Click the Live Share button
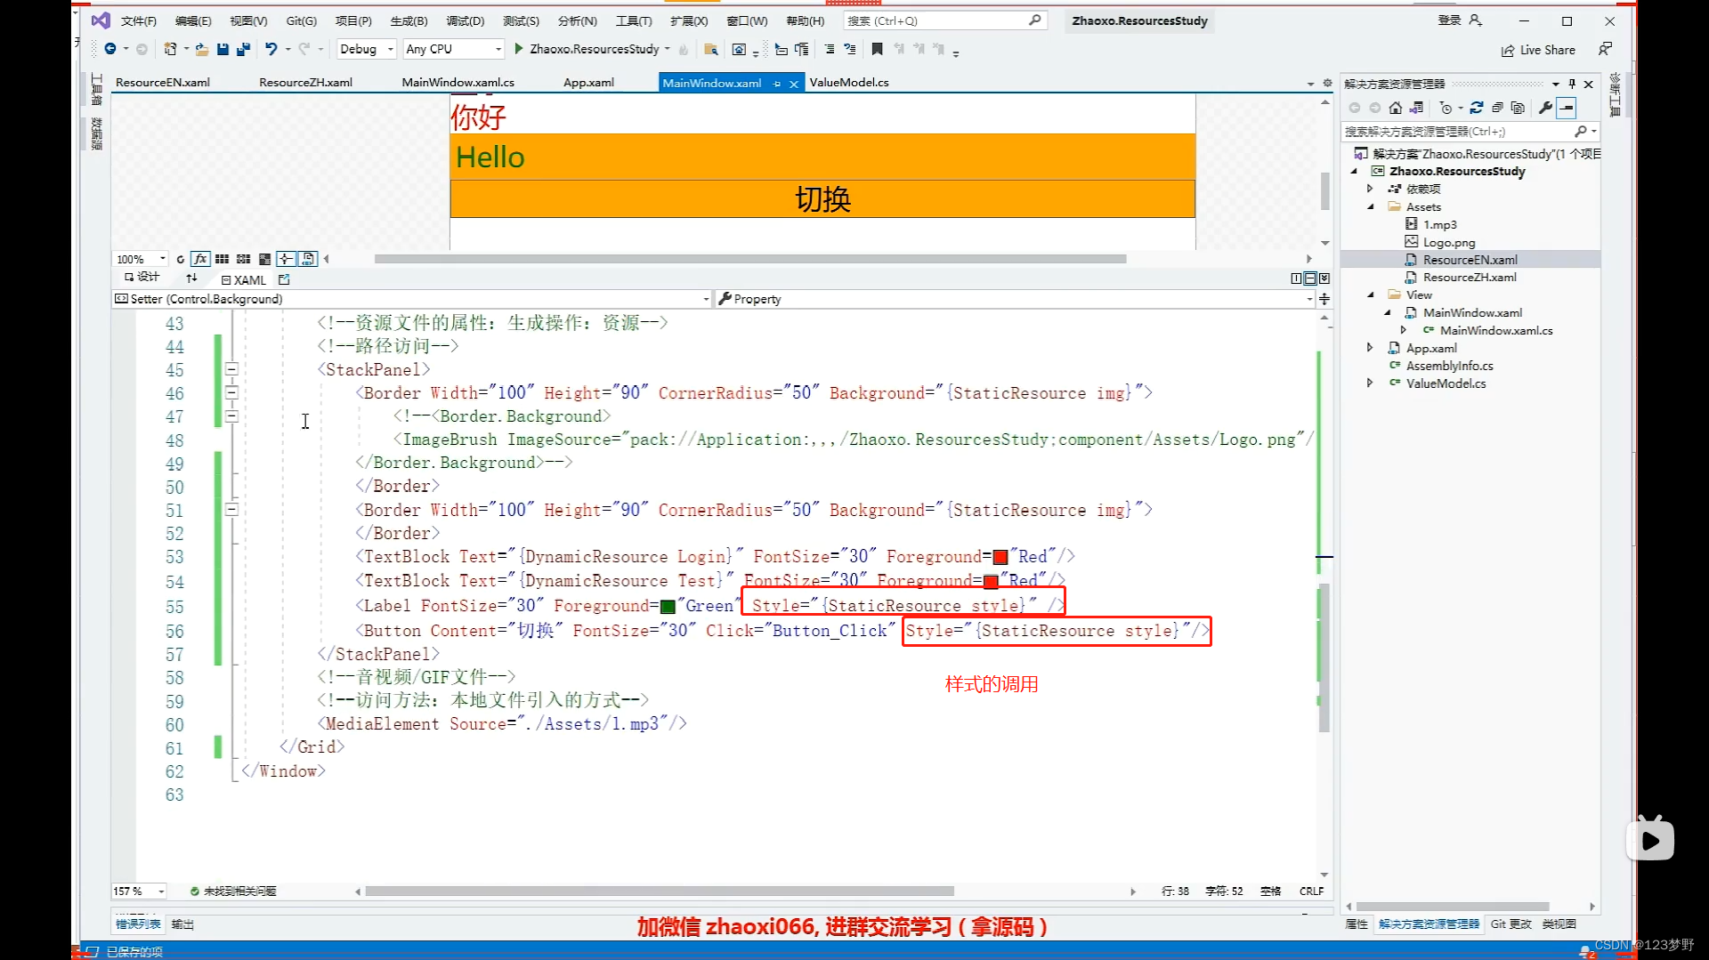This screenshot has height=960, width=1709. 1538,50
